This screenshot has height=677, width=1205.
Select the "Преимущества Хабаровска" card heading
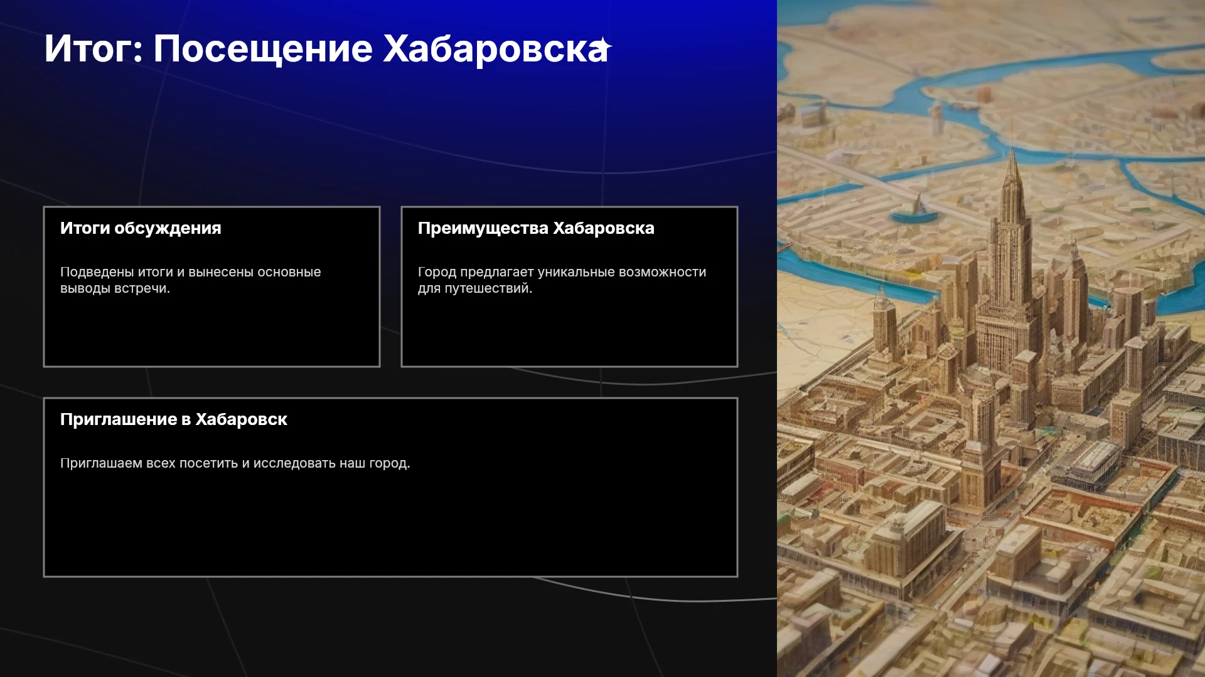pyautogui.click(x=536, y=228)
